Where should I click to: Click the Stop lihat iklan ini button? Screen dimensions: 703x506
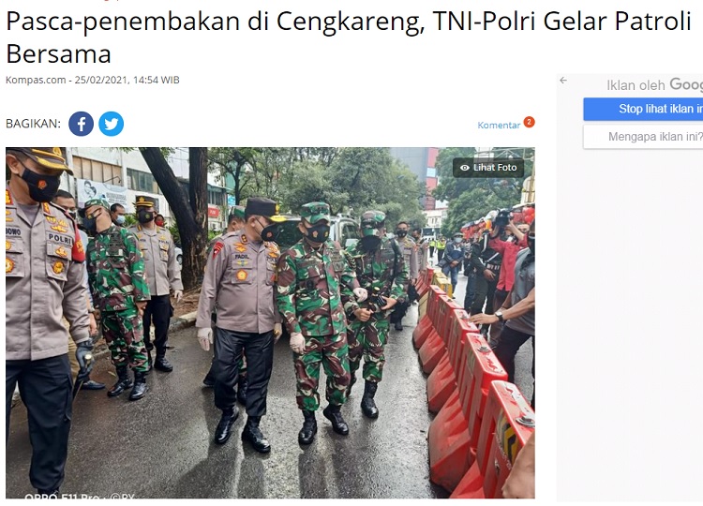[x=643, y=109]
